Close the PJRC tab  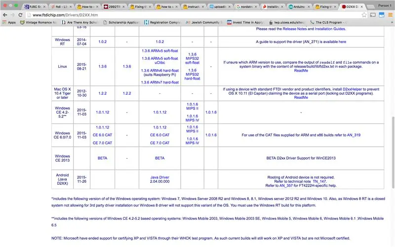click(x=44, y=7)
